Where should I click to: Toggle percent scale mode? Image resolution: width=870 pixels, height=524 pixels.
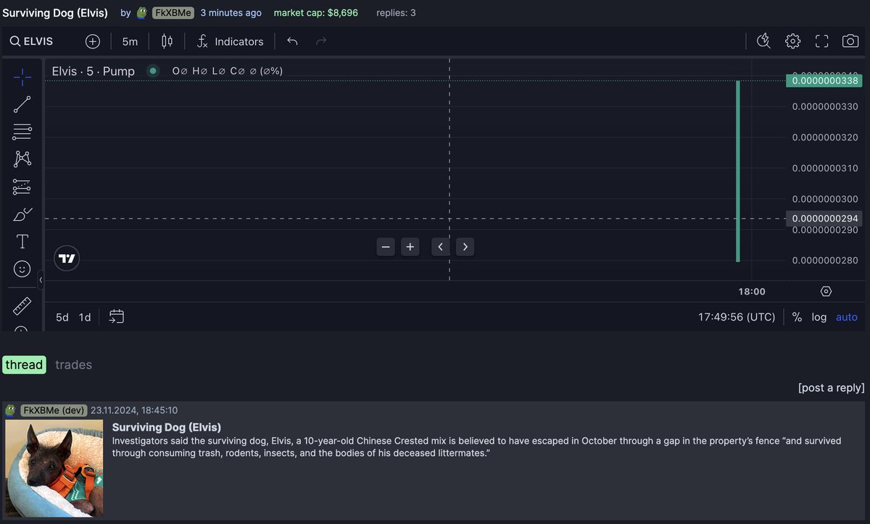pyautogui.click(x=797, y=317)
